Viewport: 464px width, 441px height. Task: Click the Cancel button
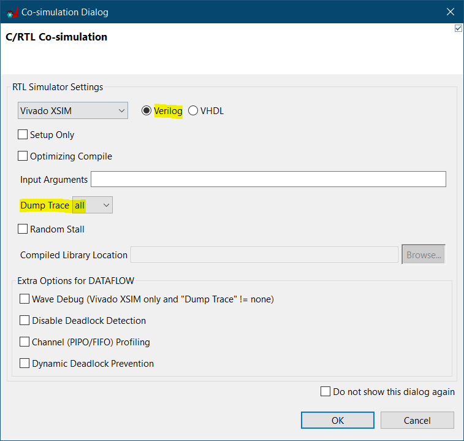[x=417, y=420]
